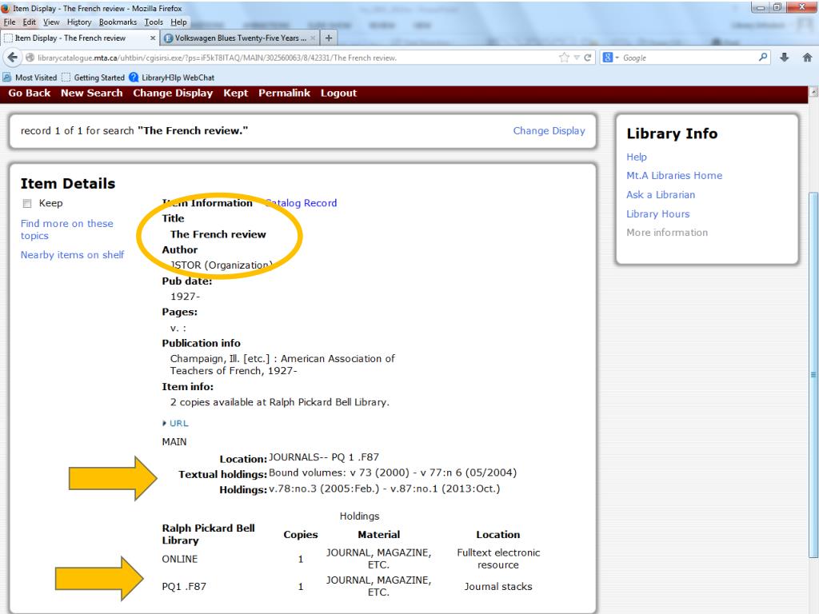Viewport: 819px width, 614px height.
Task: Open the search engine dropdown arrow
Action: (617, 58)
